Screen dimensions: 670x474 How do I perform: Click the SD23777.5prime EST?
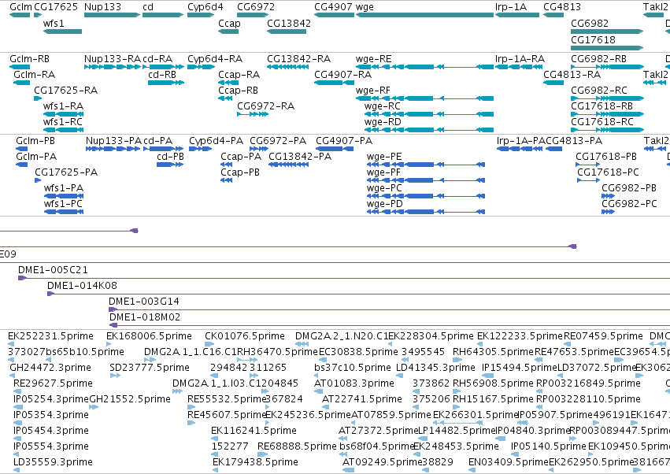[115, 376]
